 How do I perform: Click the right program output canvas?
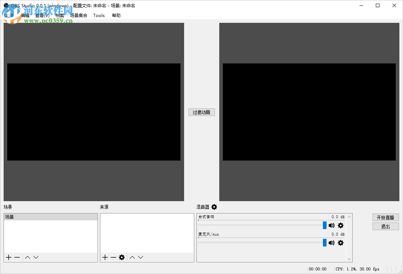[309, 112]
